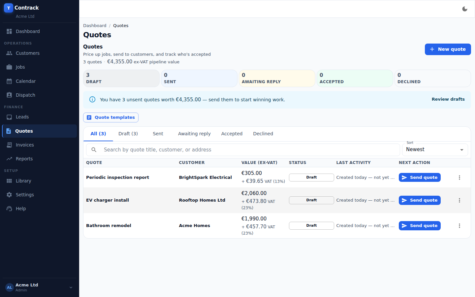Select Quotes document icon in sidebar

(x=9, y=131)
